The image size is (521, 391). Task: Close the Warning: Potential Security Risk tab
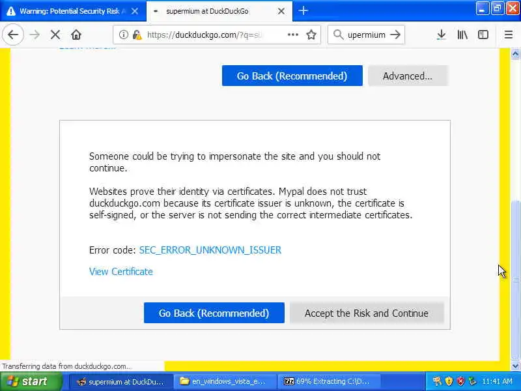coord(135,11)
